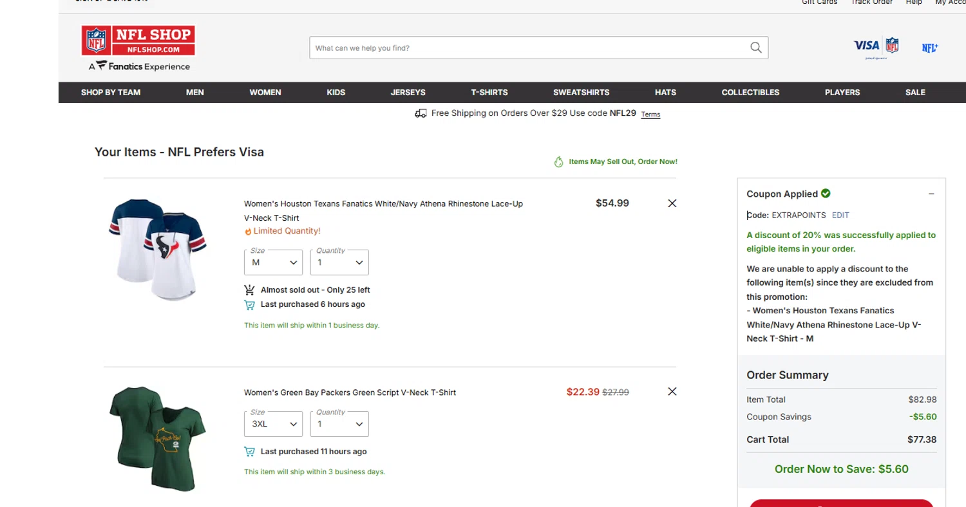Click the Gift Cards link
The height and width of the screenshot is (507, 966).
819,3
